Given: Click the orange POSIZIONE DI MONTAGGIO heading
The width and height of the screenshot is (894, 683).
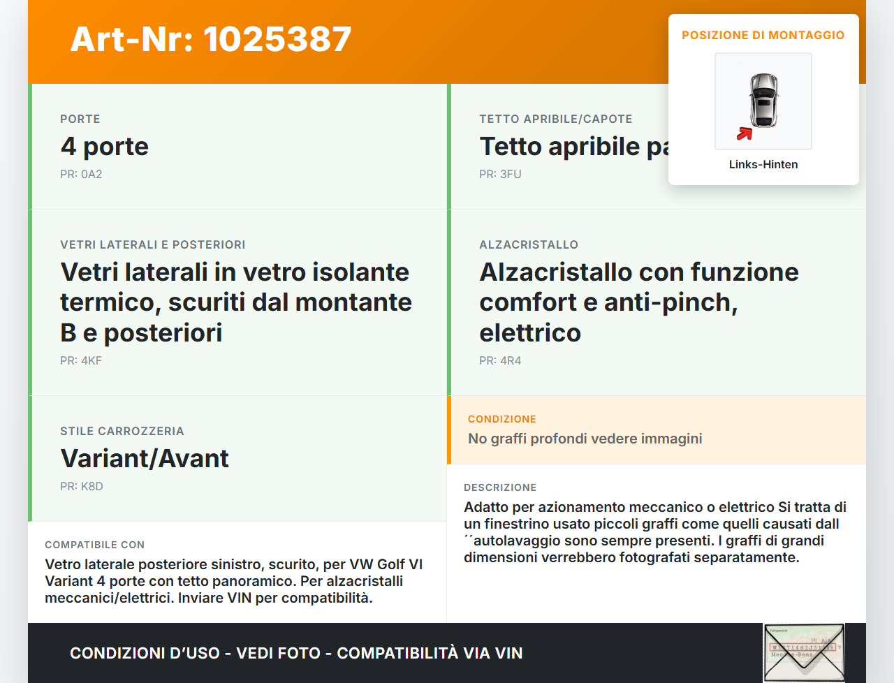Looking at the screenshot, I should point(763,34).
